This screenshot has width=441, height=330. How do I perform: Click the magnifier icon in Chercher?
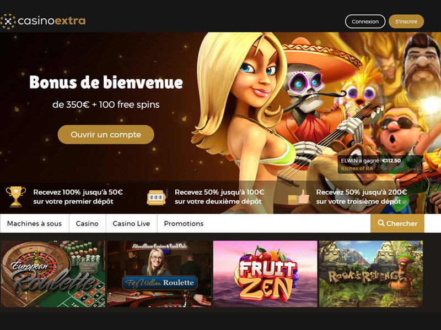(x=381, y=223)
